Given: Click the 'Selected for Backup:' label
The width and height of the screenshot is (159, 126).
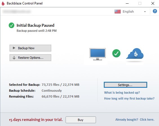Looking at the screenshot, I should 24,85.
